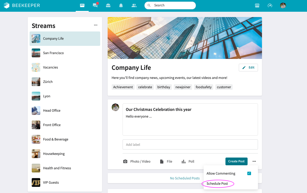Open the user profile avatar menu
This screenshot has height=193, width=307.
coord(283,5)
